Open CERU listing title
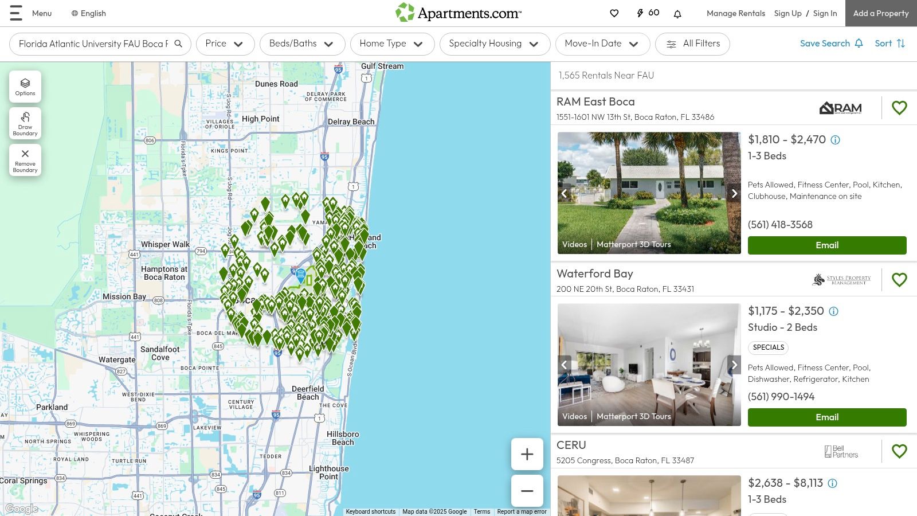The image size is (917, 516). tap(571, 445)
